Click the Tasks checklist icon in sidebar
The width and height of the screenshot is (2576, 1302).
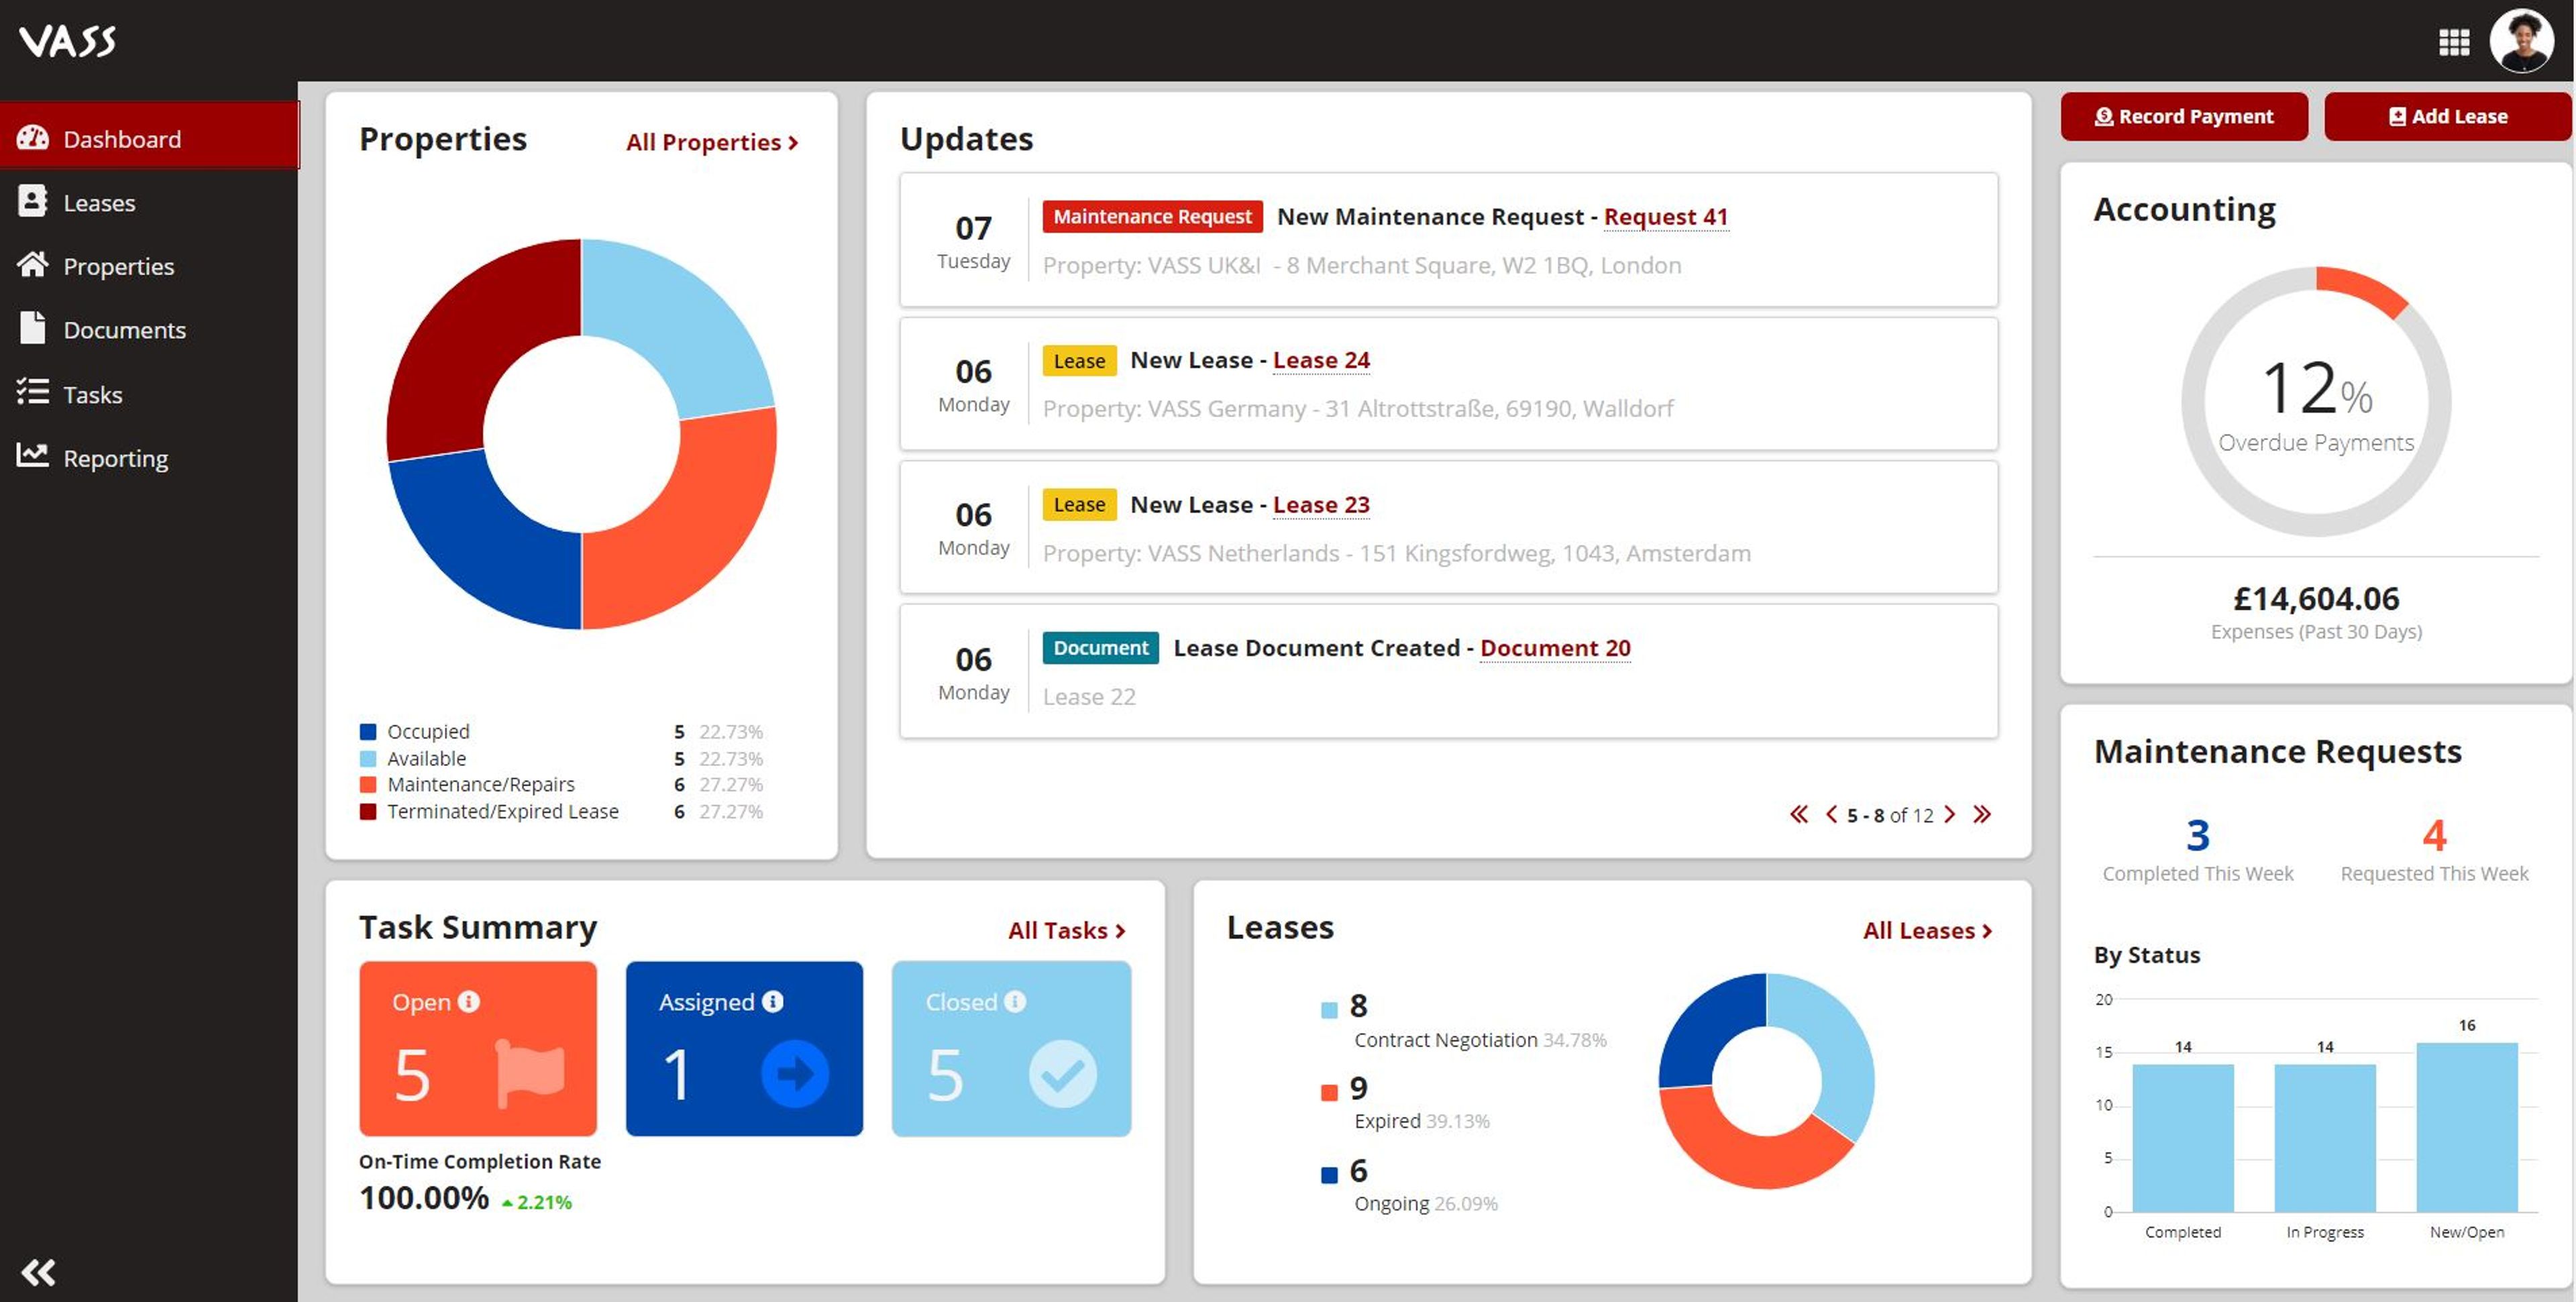click(x=32, y=392)
